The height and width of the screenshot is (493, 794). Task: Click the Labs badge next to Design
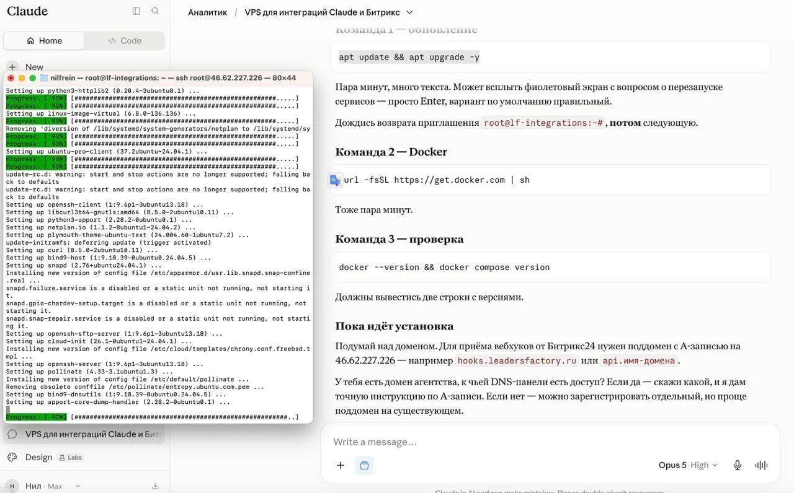click(70, 458)
